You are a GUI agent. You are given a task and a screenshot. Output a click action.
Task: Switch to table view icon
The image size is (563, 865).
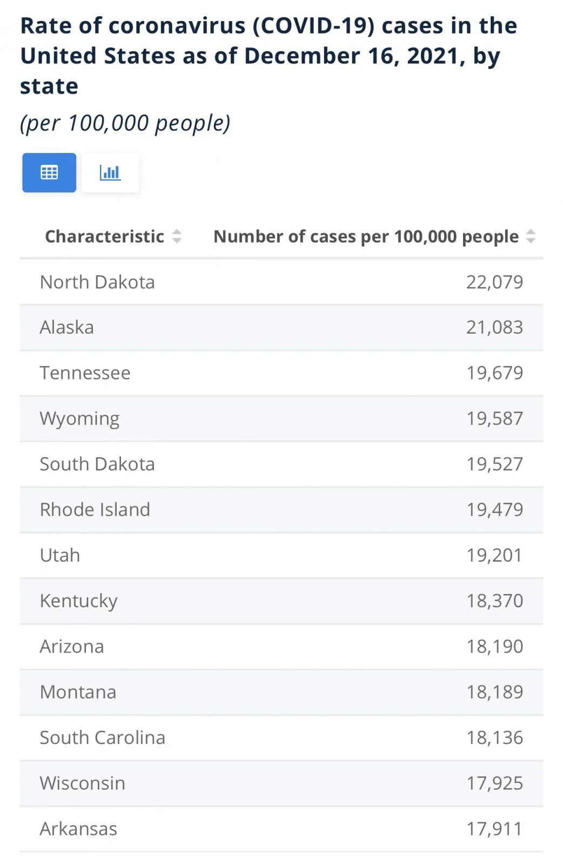coord(49,172)
